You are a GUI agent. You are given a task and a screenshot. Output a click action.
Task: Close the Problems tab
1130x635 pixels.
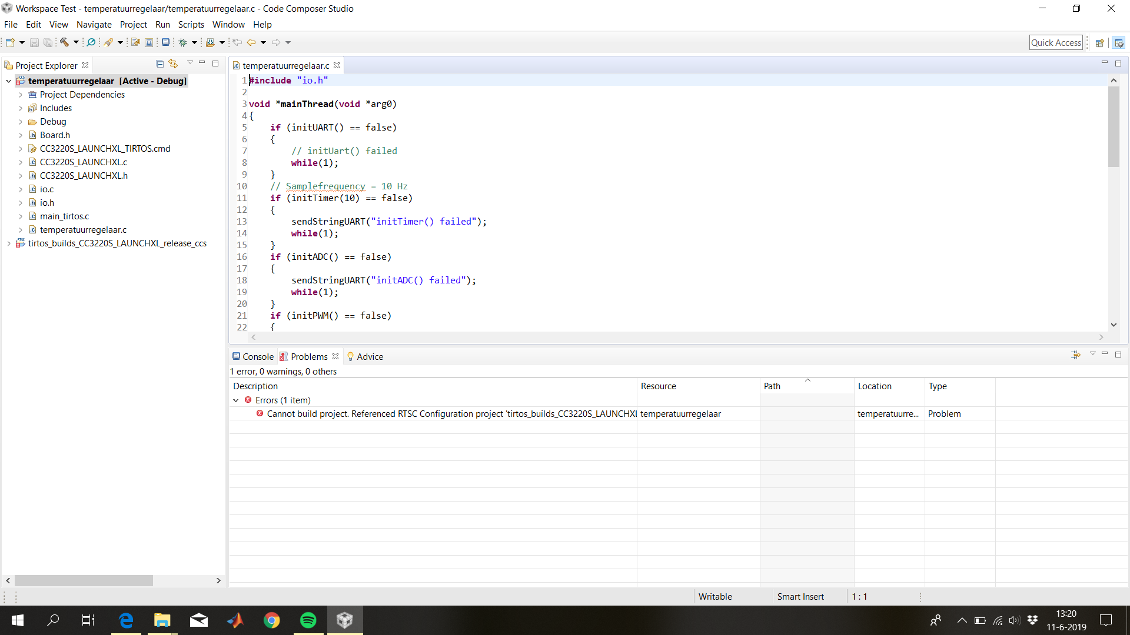click(335, 356)
